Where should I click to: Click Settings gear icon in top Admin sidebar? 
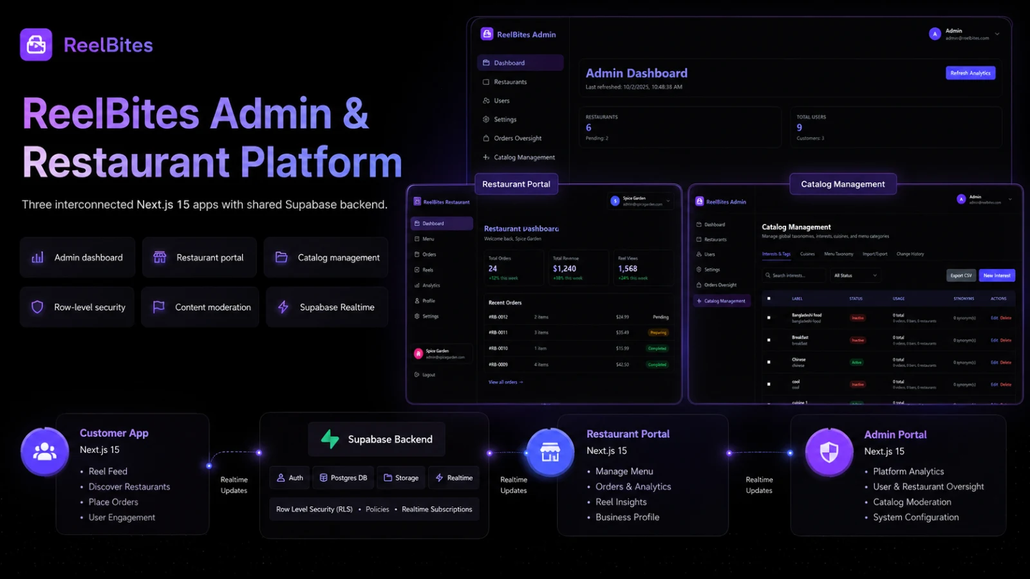point(486,120)
